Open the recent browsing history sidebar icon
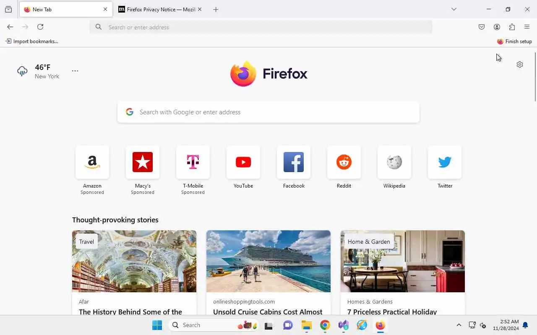Image resolution: width=537 pixels, height=335 pixels. (x=8, y=9)
